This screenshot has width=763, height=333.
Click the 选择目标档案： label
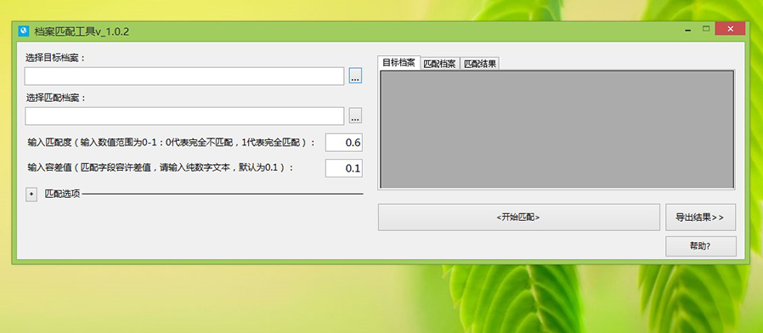point(56,58)
